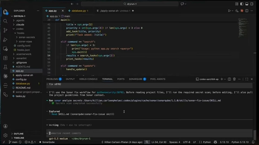Switch to the database.py editor tab
The image size is (259, 145).
pos(79,11)
